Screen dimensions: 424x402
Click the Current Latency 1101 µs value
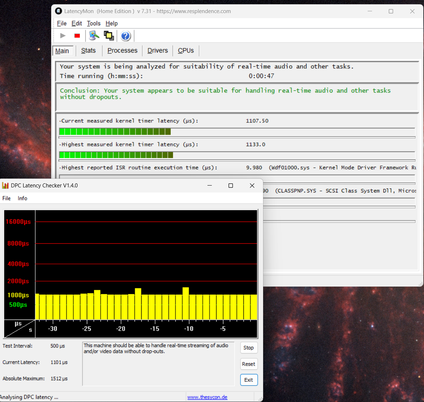59,362
